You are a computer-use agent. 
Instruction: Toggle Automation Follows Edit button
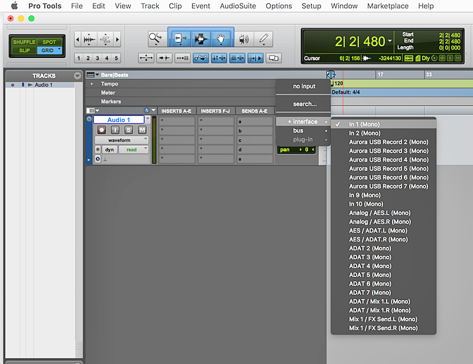[x=200, y=57]
